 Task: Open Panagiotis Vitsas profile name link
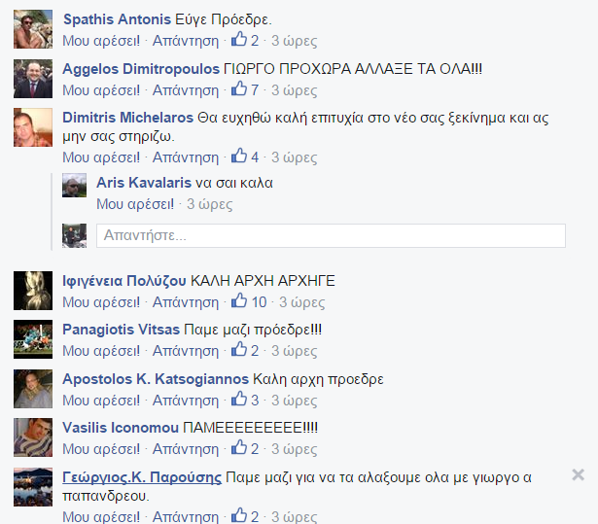(x=121, y=330)
